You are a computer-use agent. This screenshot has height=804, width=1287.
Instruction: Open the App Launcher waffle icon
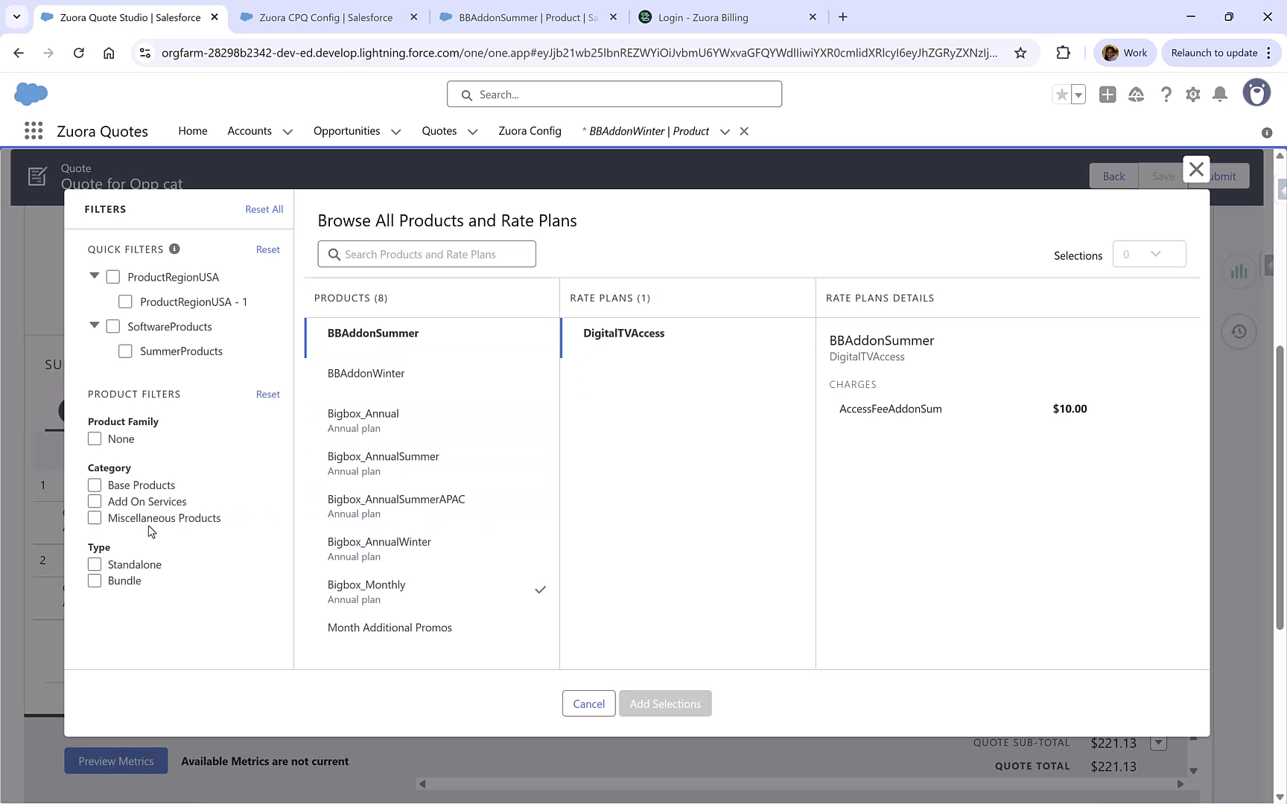33,130
